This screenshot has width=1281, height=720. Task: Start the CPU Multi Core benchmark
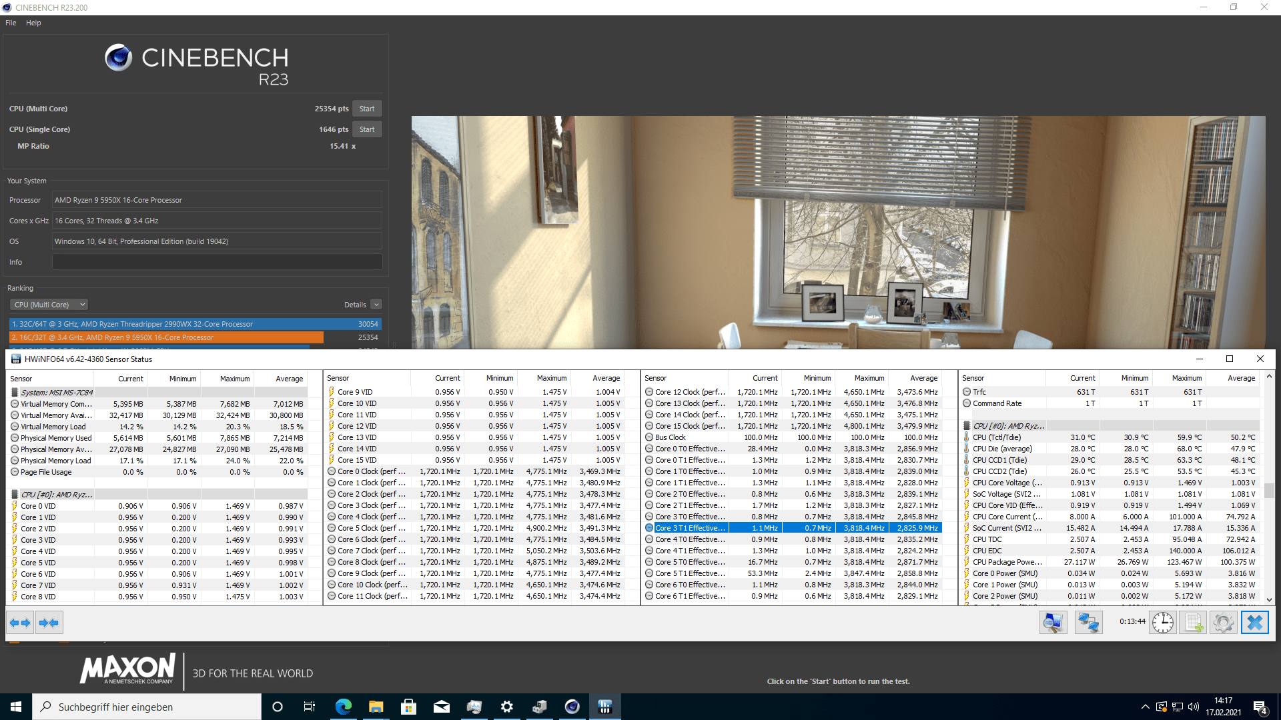(x=367, y=109)
